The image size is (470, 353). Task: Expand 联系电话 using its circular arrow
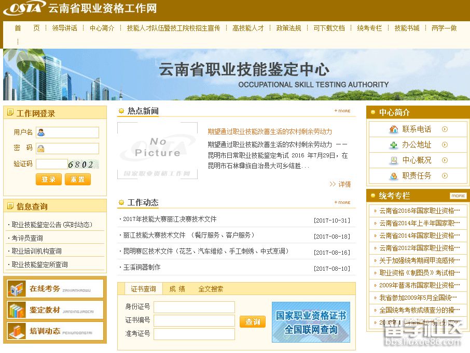point(445,129)
